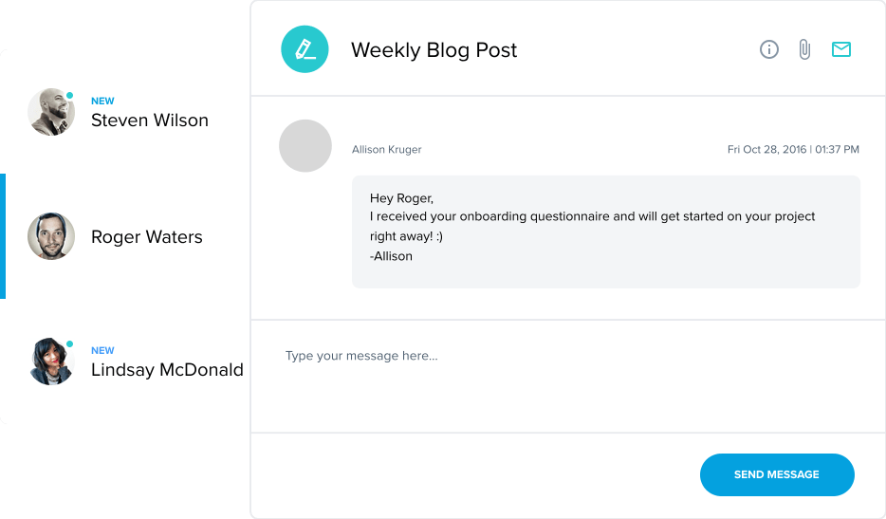Click Allison Kruger's gray avatar placeholder
The width and height of the screenshot is (886, 519).
point(305,145)
